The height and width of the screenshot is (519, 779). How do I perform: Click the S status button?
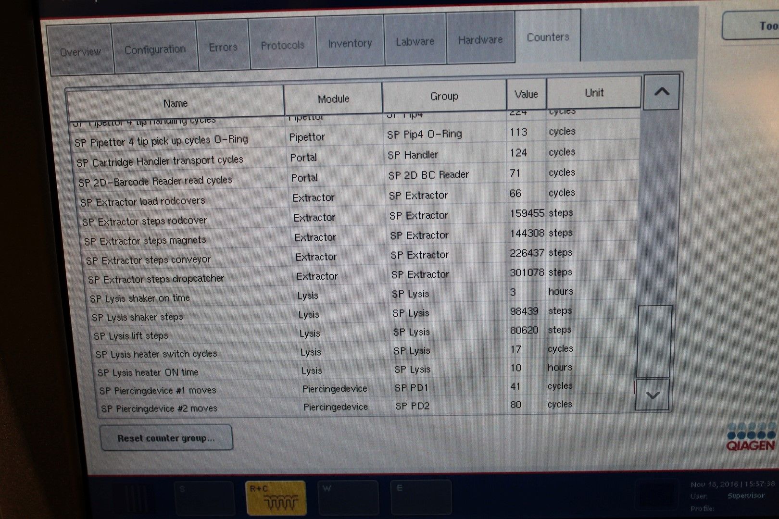point(204,498)
